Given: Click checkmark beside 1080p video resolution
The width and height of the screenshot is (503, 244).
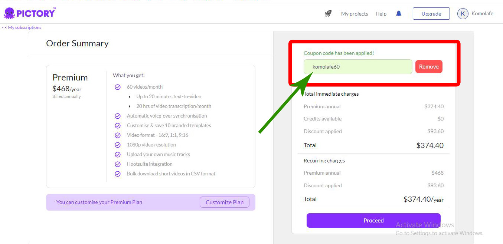Looking at the screenshot, I should (x=118, y=145).
